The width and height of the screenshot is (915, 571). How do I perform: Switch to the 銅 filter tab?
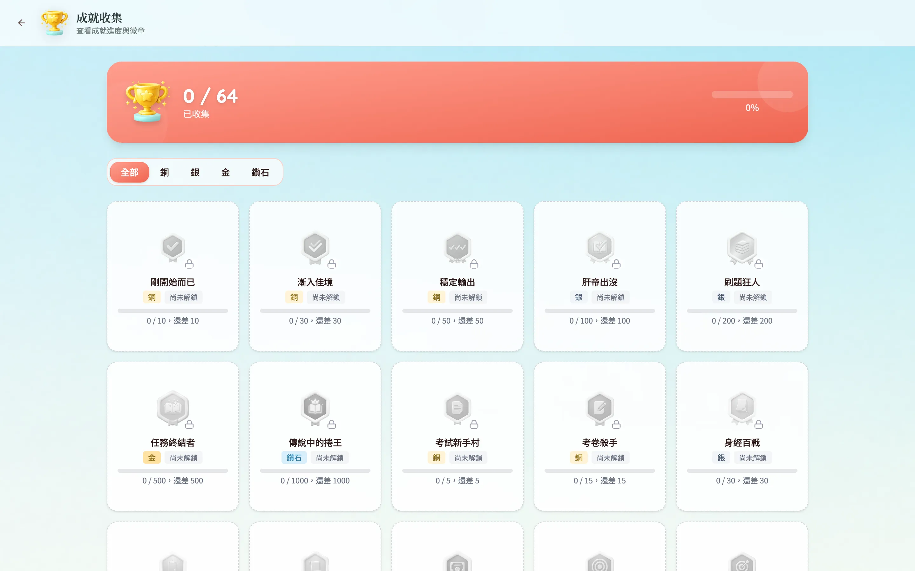[165, 172]
